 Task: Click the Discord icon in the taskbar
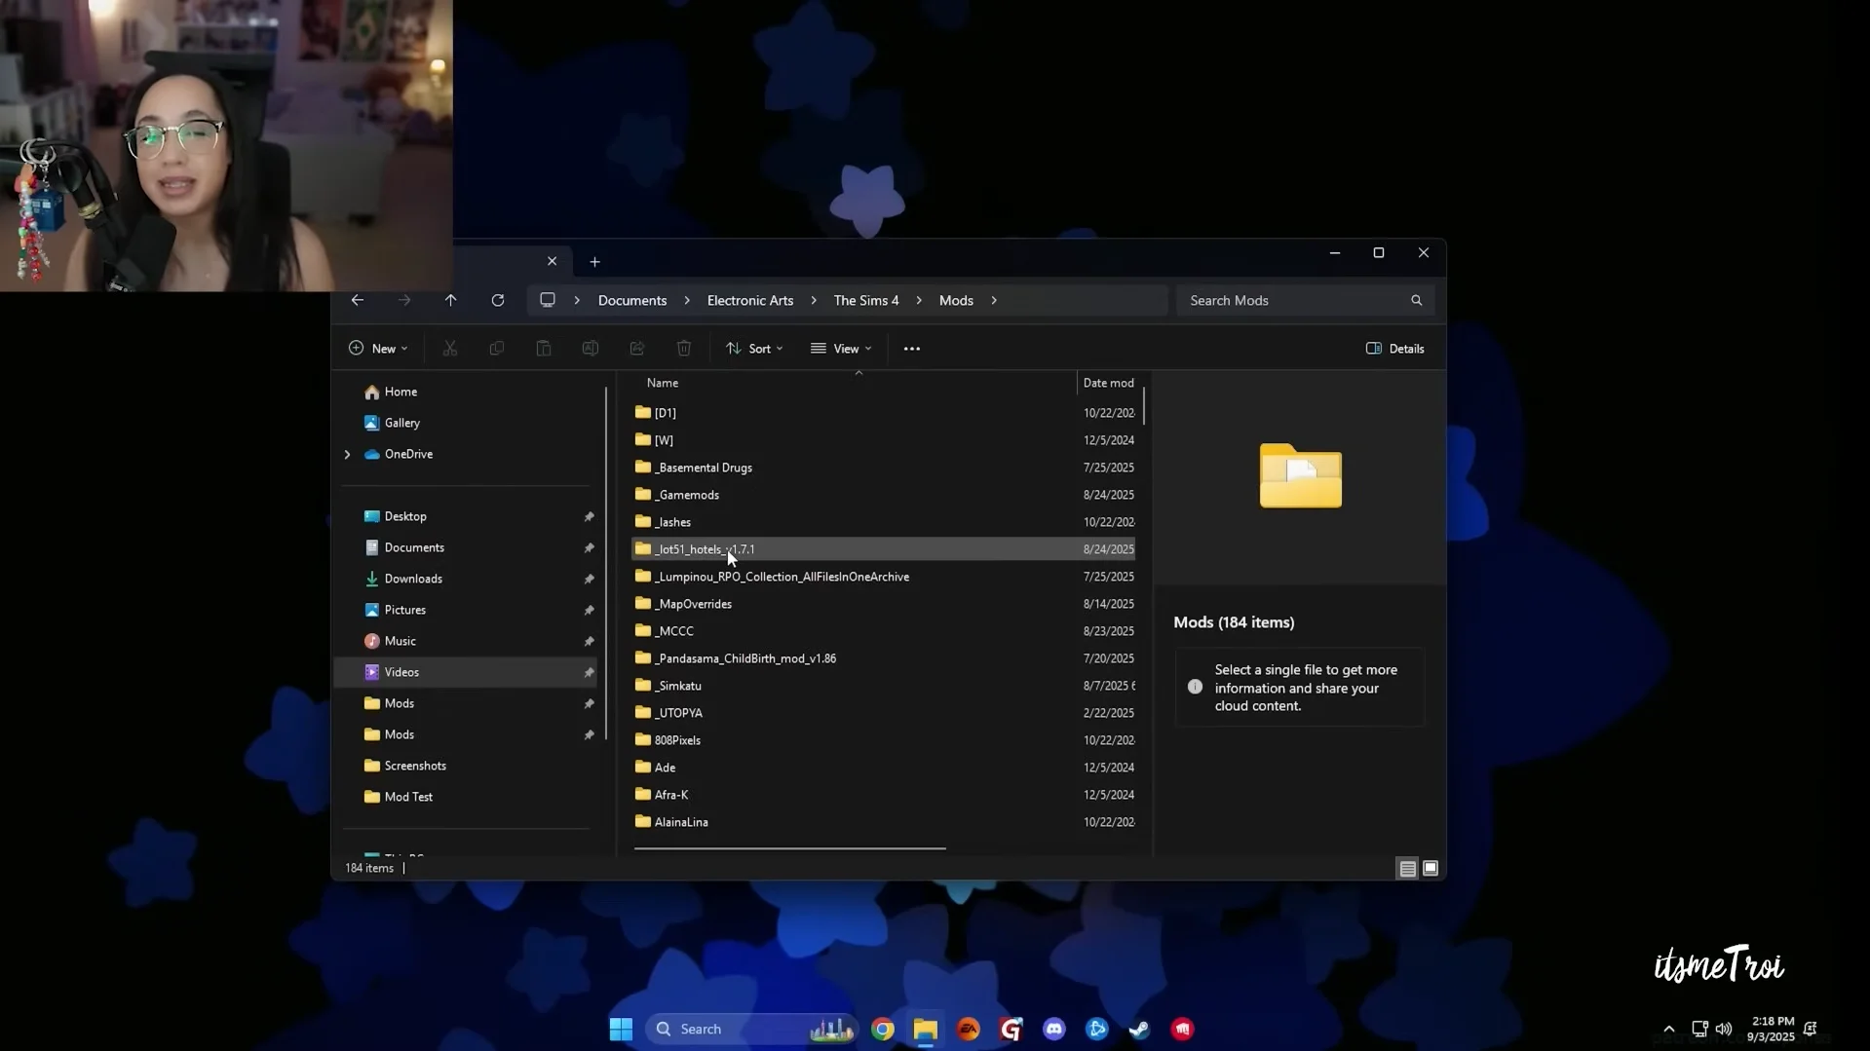1053,1029
